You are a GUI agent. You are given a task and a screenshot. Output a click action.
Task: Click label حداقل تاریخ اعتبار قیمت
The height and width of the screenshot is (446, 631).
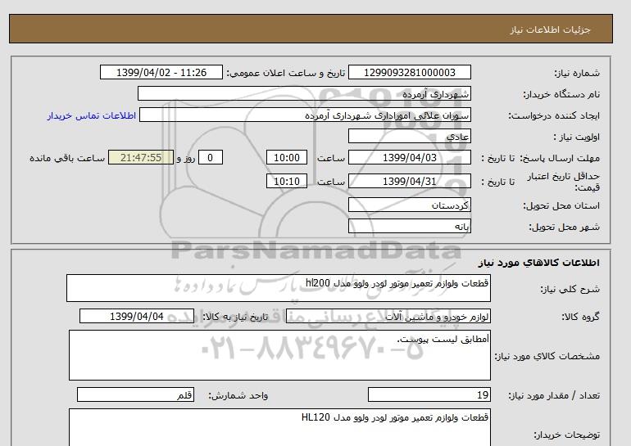pyautogui.click(x=564, y=182)
